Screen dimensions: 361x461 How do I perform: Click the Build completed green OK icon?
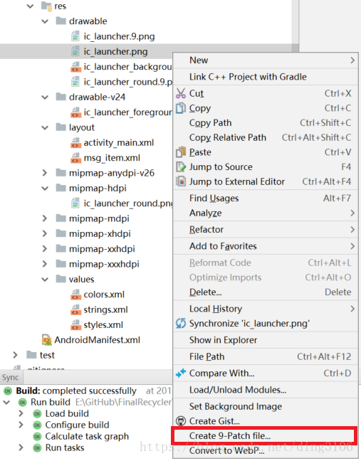[8, 391]
